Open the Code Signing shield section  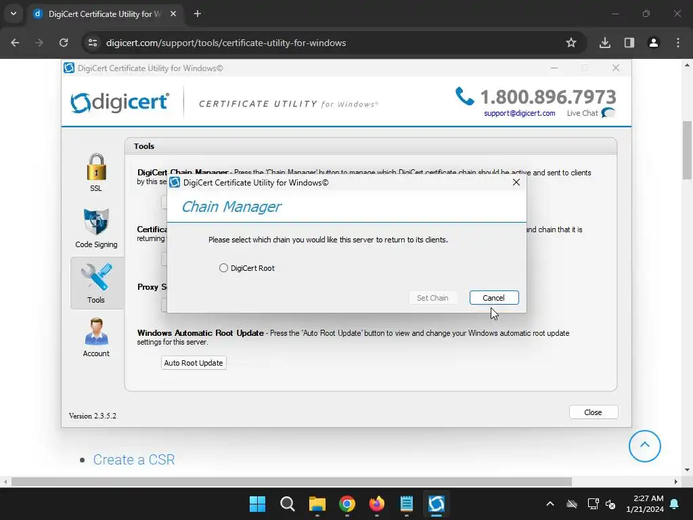coord(96,228)
